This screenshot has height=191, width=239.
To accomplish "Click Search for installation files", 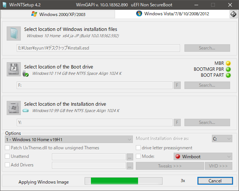I will click(x=207, y=48).
